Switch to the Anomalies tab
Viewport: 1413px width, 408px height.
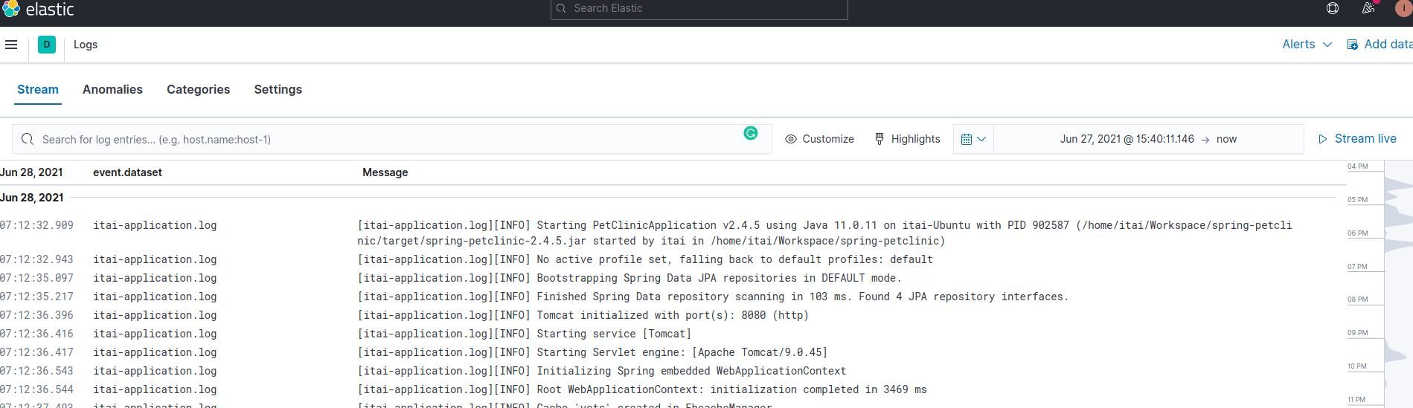(112, 89)
